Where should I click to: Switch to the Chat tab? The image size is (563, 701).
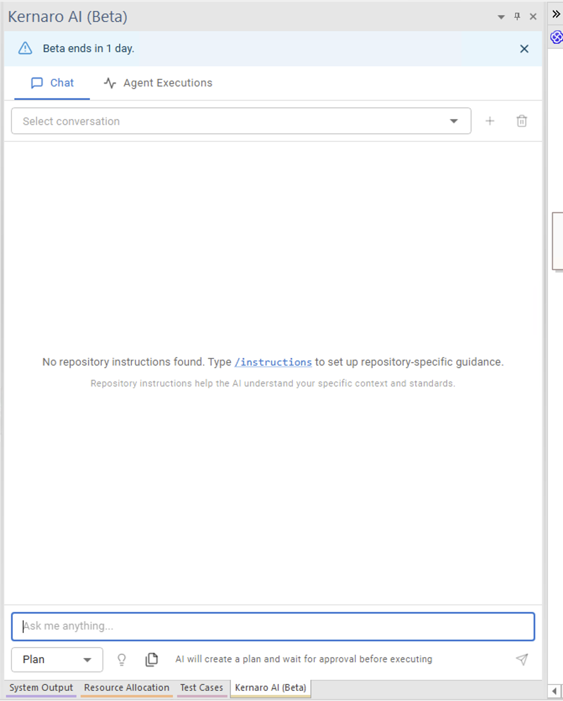coord(52,83)
